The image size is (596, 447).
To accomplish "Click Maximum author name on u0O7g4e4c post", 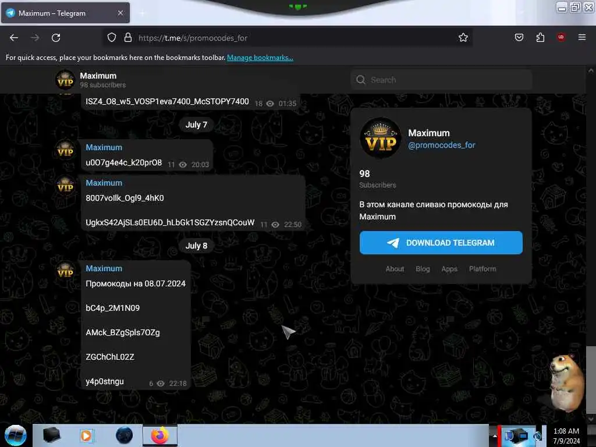I will point(104,147).
